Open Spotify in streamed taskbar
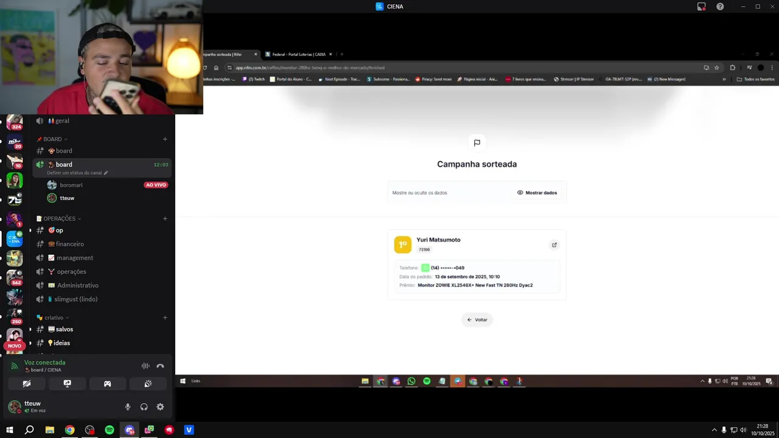This screenshot has height=438, width=779. (427, 381)
